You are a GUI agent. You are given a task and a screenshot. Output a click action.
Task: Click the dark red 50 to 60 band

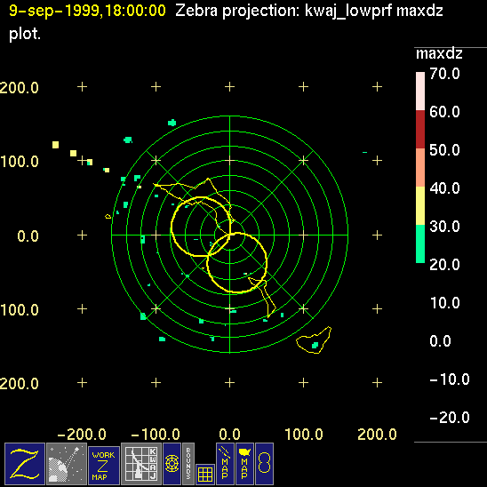[x=420, y=129]
